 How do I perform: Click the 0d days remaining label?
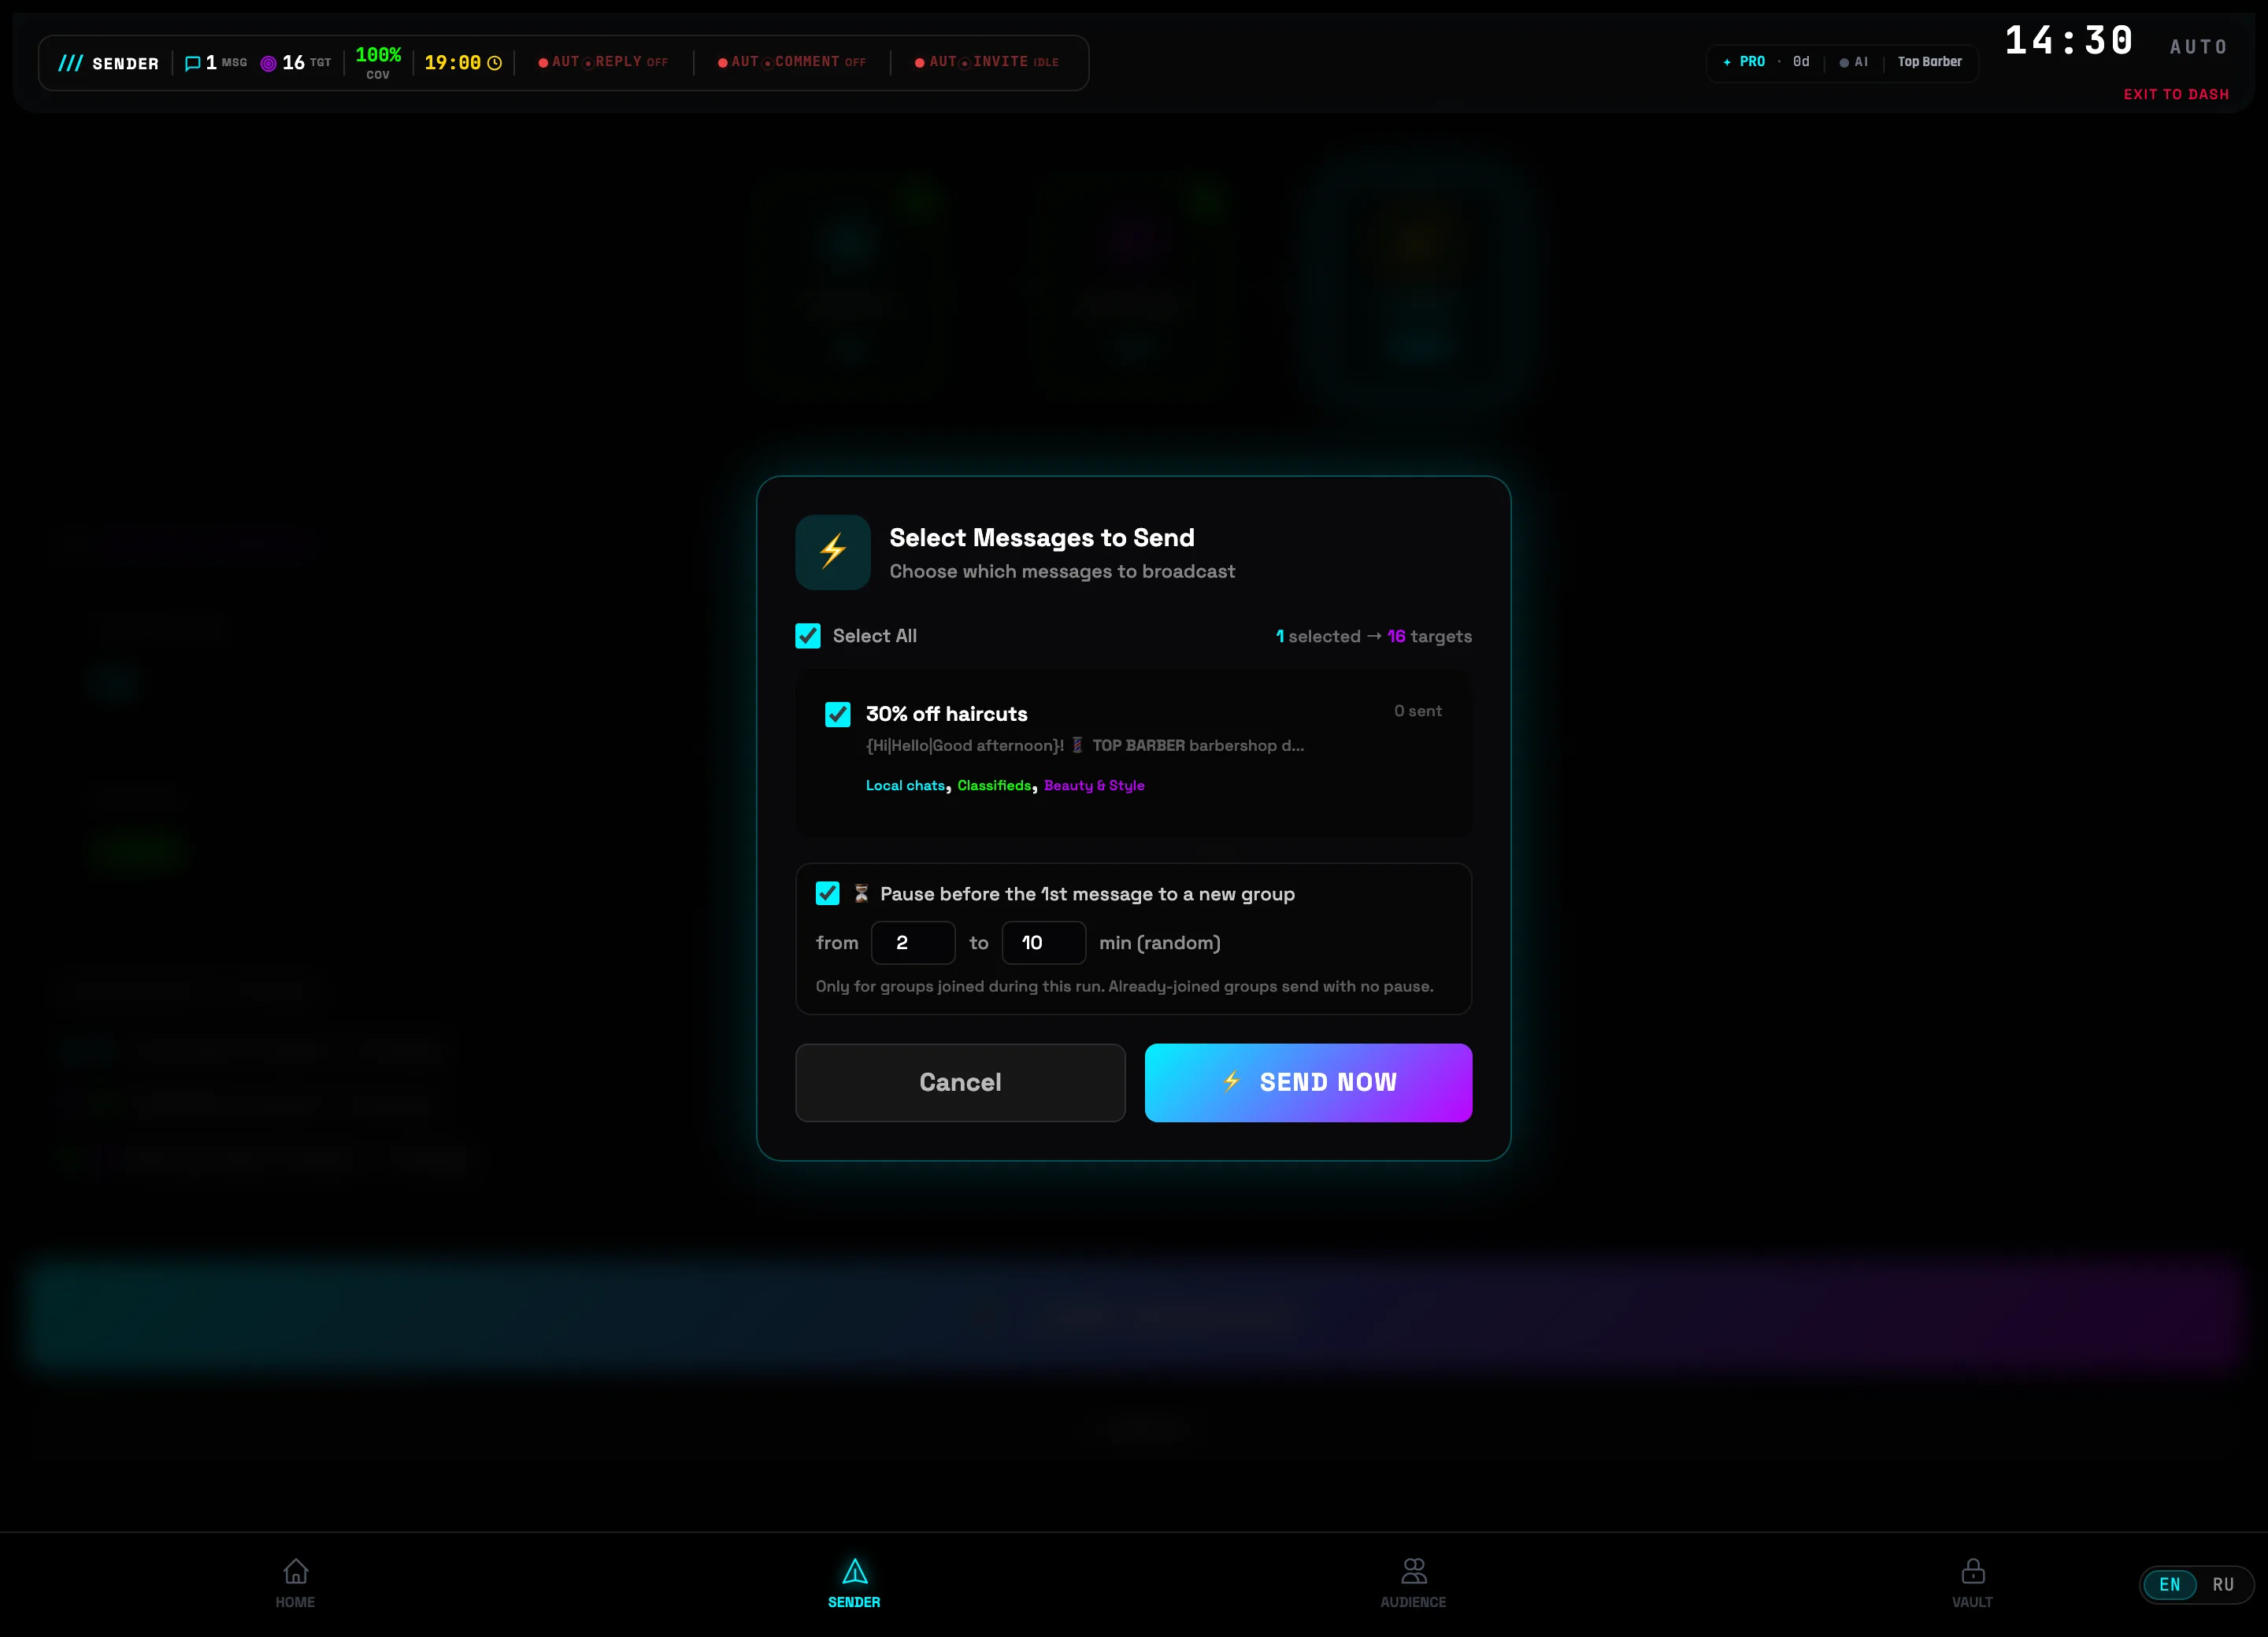[x=1801, y=62]
